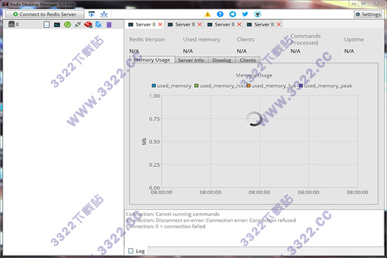The width and height of the screenshot is (387, 258).
Task: Click the Log tab at bottom
Action: 137,251
